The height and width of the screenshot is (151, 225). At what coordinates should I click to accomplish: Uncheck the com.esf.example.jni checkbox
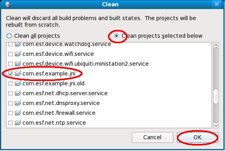pos(10,74)
